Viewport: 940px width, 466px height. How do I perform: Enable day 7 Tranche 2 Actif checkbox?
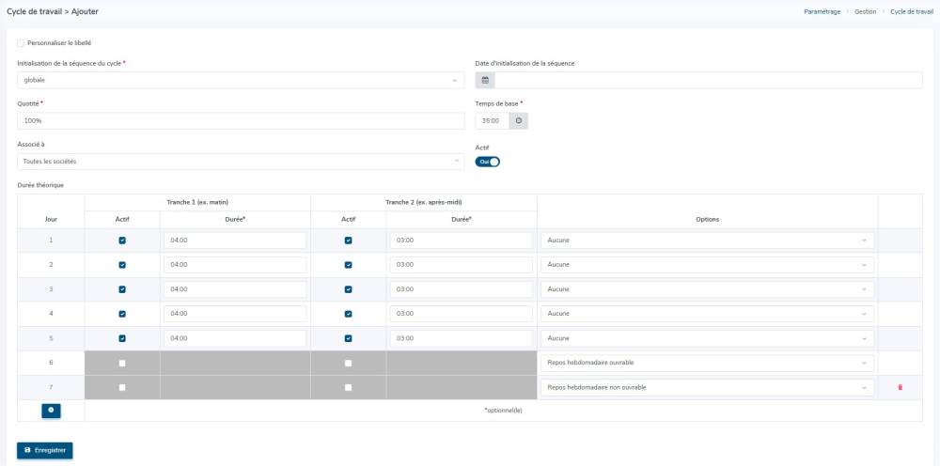click(349, 387)
